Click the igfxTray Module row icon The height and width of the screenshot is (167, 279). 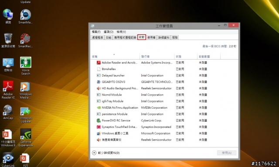click(x=99, y=101)
